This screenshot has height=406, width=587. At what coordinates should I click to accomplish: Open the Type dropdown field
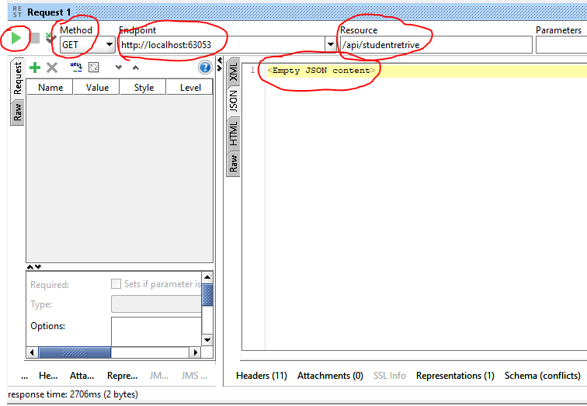click(156, 304)
